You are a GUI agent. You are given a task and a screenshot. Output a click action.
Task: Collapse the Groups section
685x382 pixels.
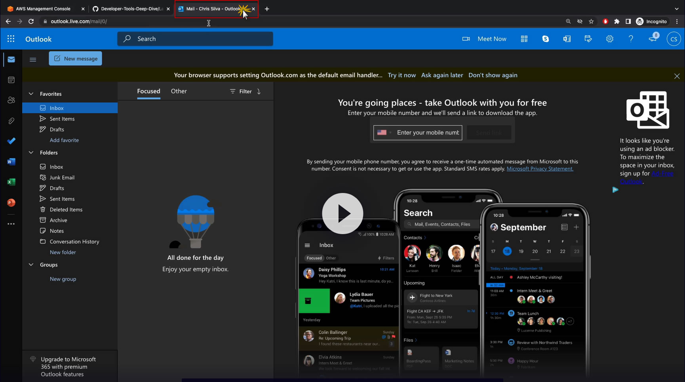pos(31,265)
